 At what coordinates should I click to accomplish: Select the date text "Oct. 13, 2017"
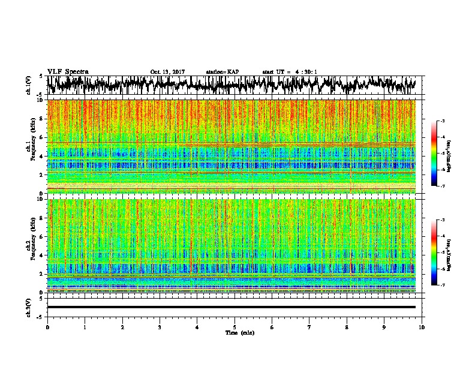coord(167,72)
